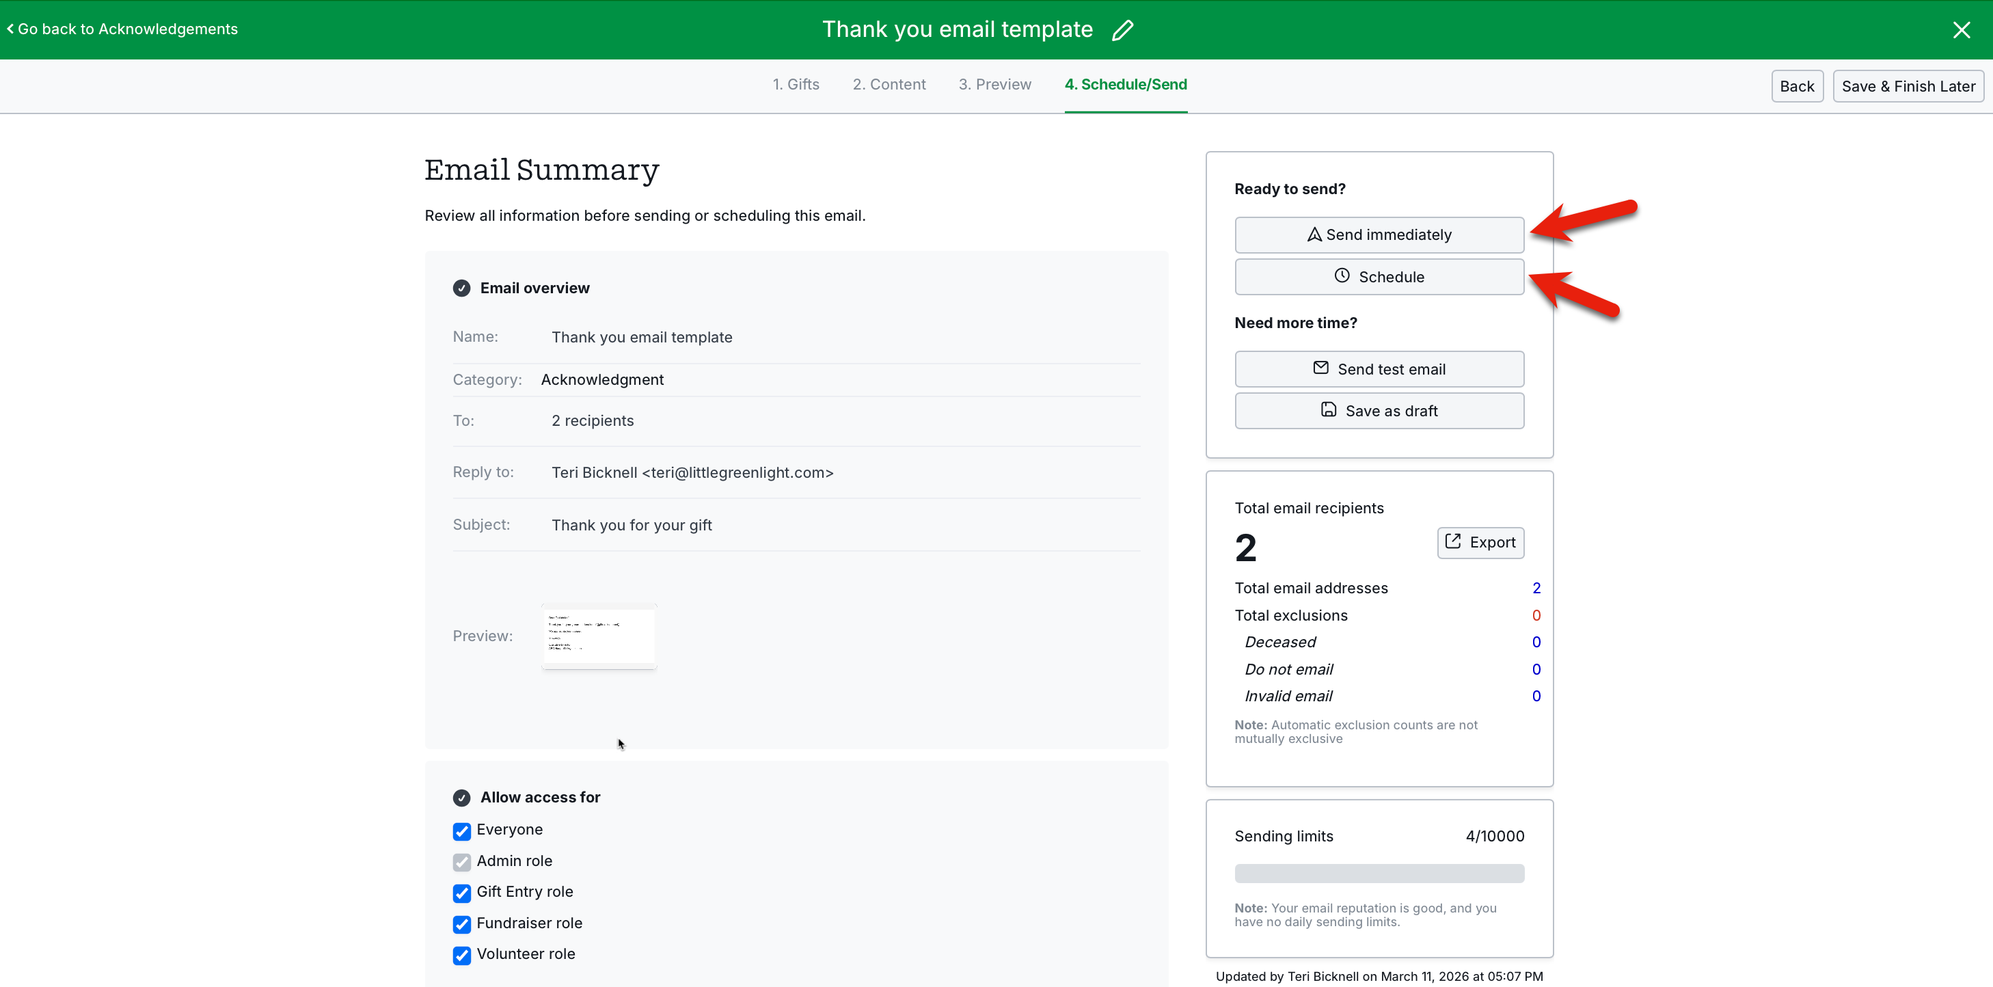Click the Save & Finish Later button

coord(1908,87)
